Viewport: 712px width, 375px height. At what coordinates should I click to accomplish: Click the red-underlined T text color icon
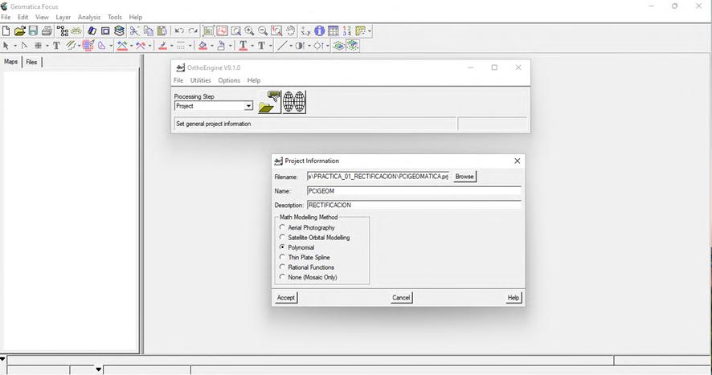point(243,46)
